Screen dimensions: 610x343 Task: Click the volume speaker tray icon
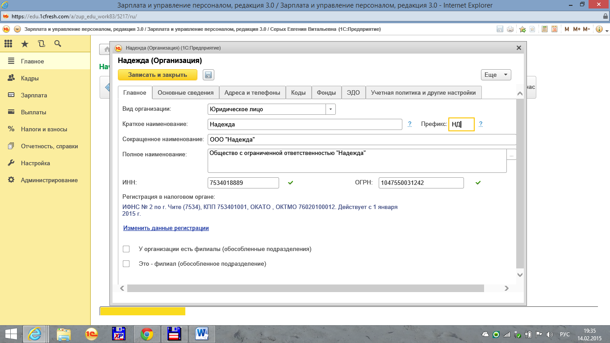tap(549, 334)
